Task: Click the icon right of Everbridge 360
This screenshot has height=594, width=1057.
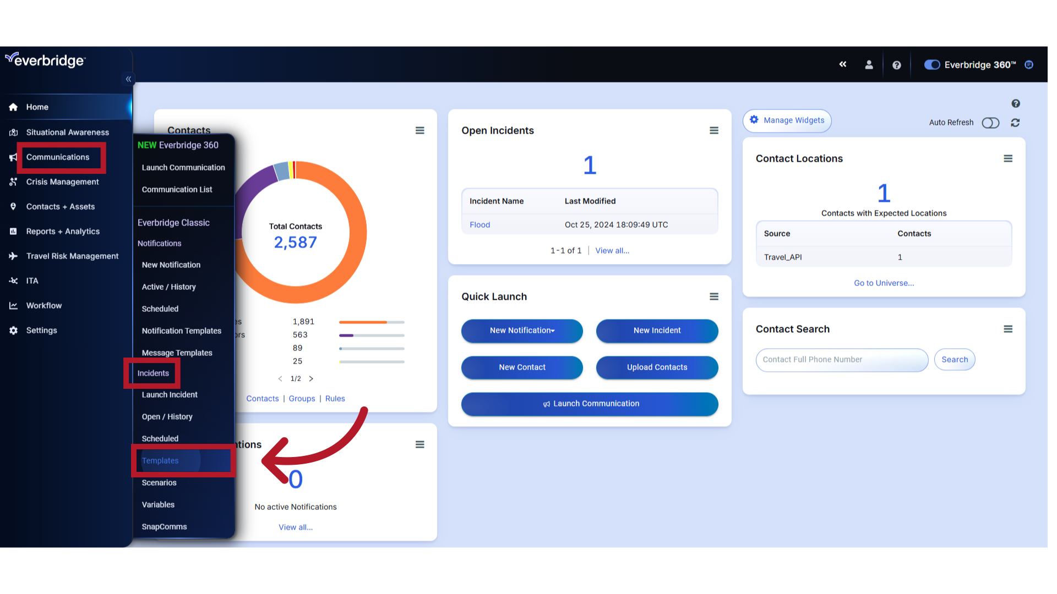Action: 1029,65
